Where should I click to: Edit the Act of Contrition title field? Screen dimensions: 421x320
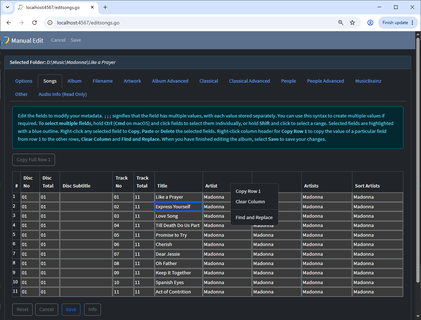(179, 292)
